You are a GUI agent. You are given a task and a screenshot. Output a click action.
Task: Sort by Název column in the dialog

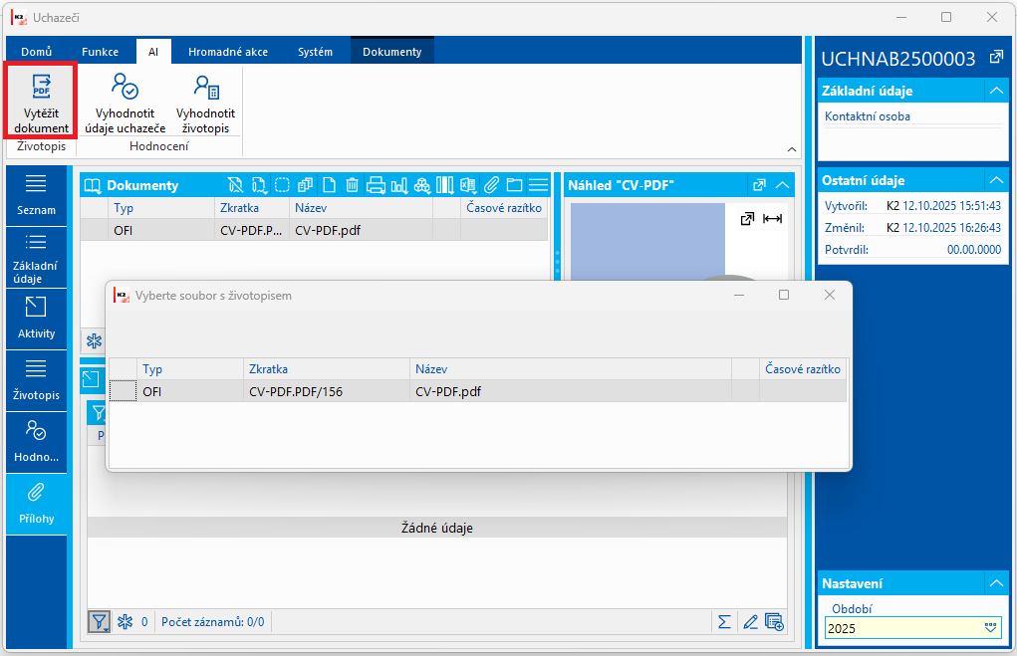click(571, 369)
